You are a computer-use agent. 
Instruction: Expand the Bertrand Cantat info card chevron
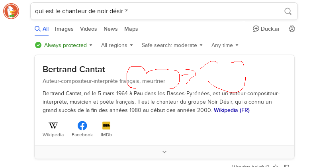(x=164, y=152)
